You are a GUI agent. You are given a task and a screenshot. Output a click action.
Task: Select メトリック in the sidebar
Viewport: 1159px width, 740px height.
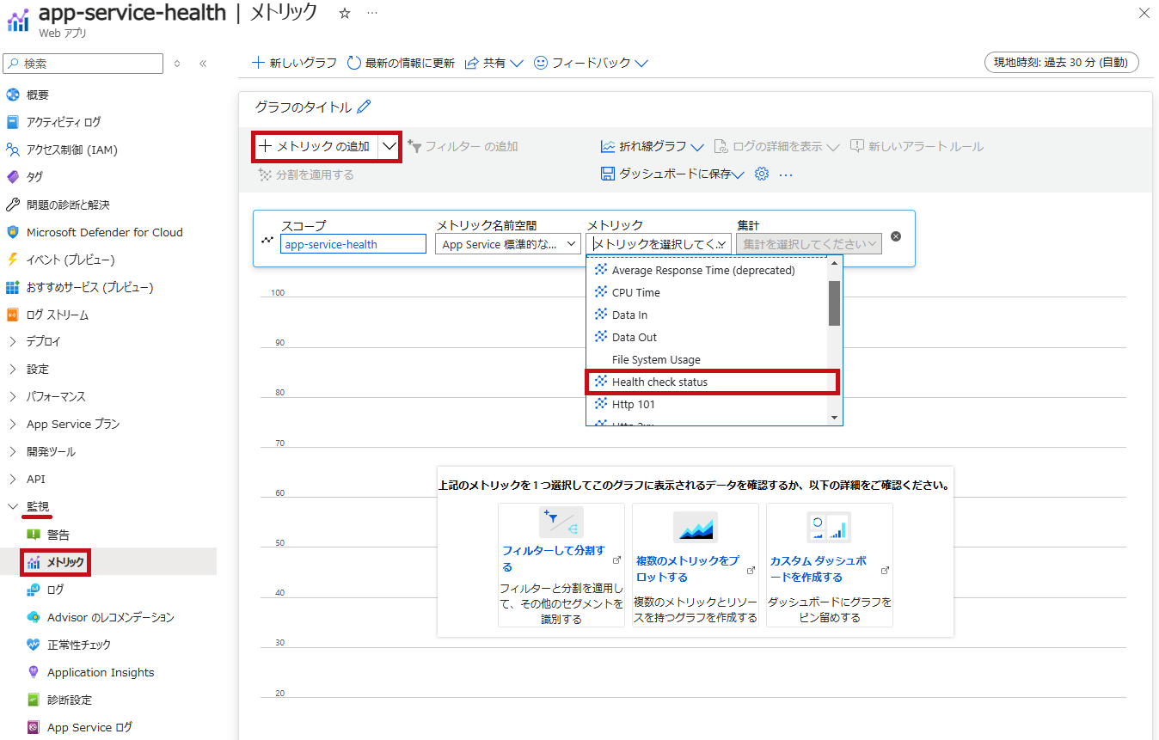coord(65,562)
